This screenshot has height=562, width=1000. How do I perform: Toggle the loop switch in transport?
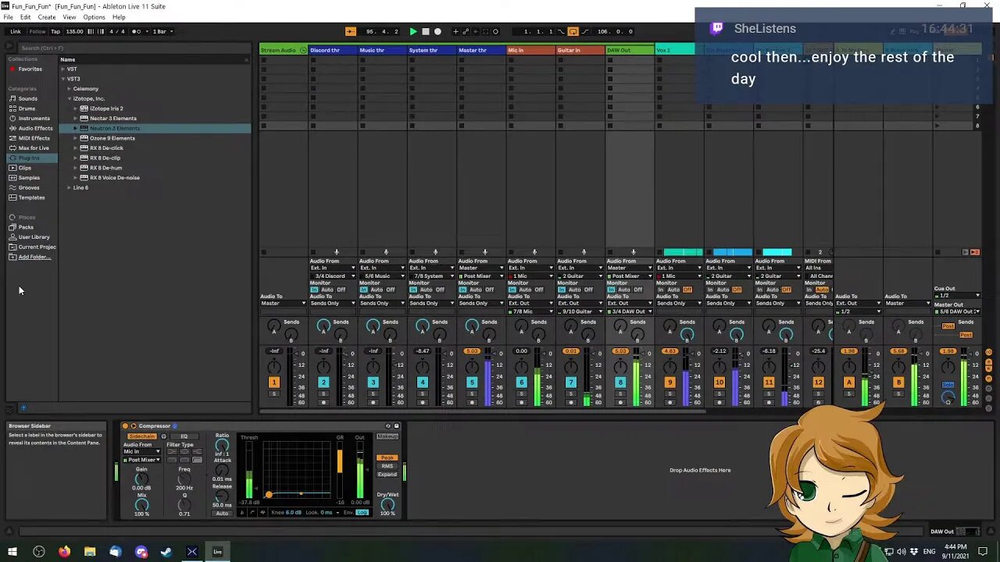tap(573, 31)
